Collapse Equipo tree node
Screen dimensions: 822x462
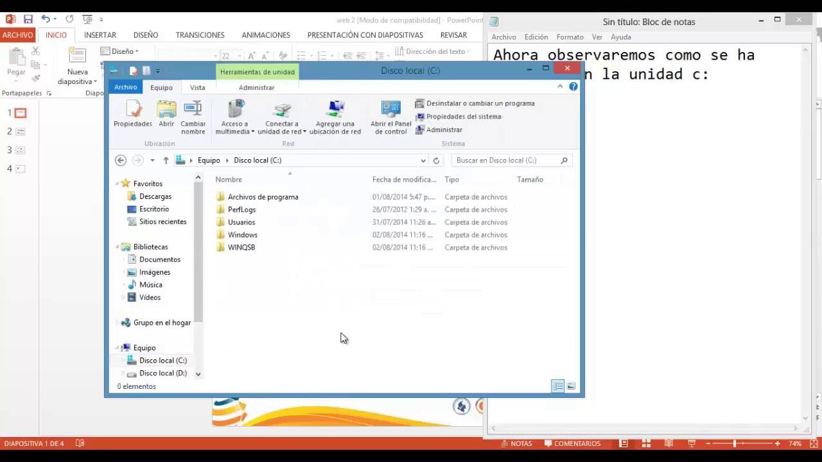[118, 348]
